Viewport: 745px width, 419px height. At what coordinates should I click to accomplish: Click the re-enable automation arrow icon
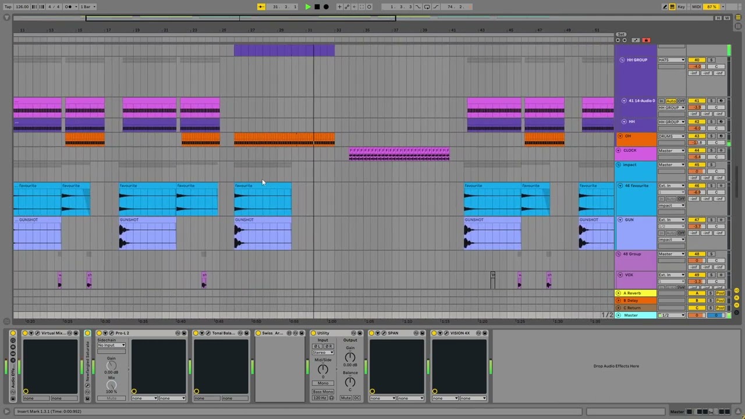tap(354, 6)
